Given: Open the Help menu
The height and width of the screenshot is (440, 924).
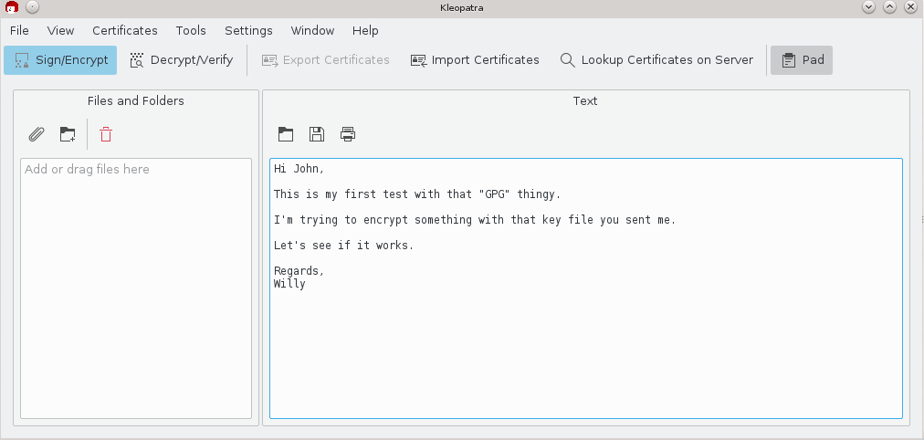Looking at the screenshot, I should click(x=365, y=30).
